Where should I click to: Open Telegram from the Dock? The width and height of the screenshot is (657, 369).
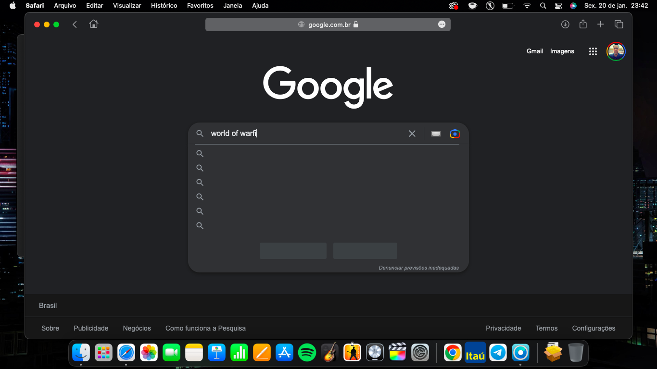[498, 353]
